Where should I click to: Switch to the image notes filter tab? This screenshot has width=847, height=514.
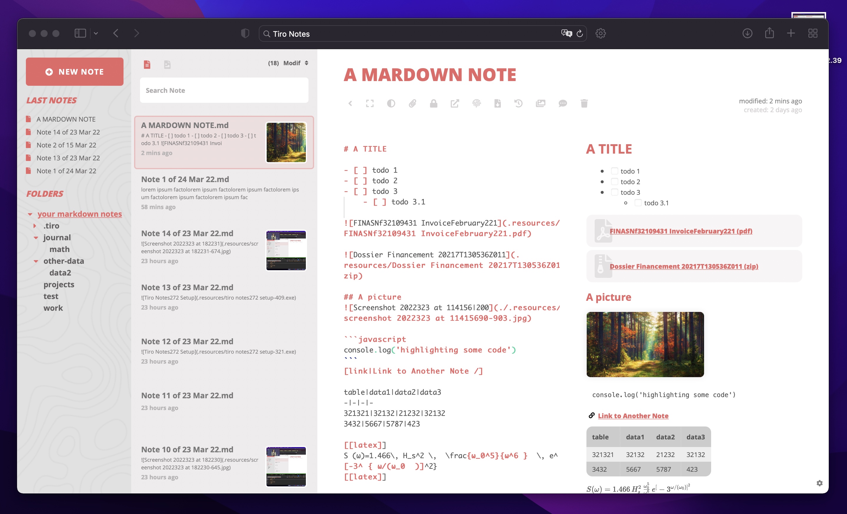click(167, 64)
